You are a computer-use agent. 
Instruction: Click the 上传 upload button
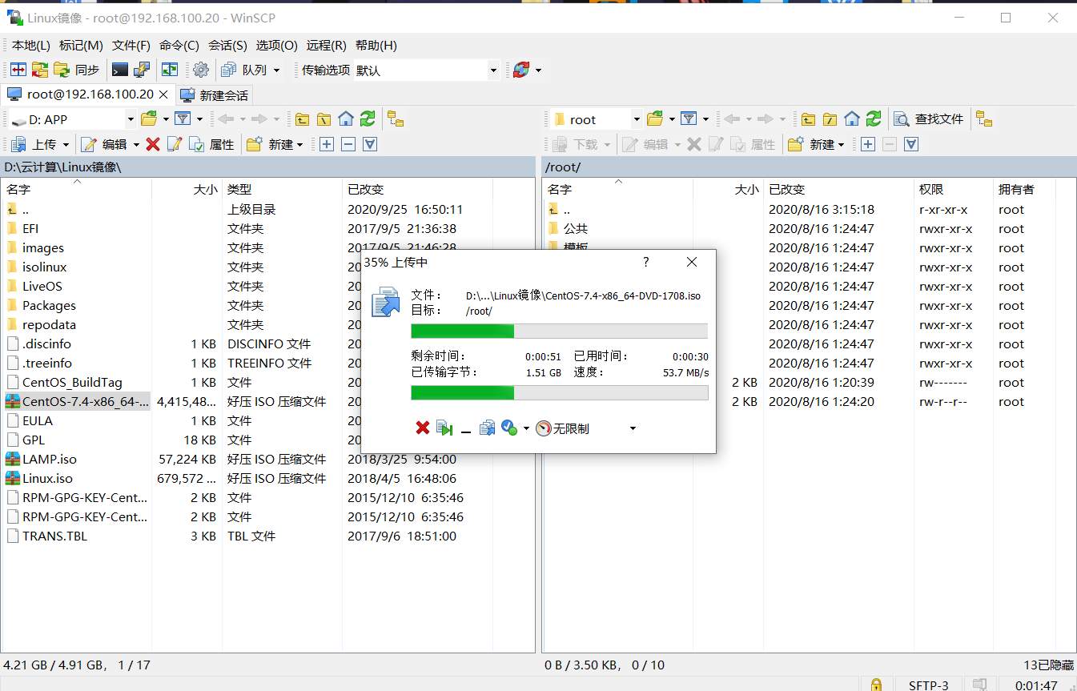pyautogui.click(x=35, y=144)
